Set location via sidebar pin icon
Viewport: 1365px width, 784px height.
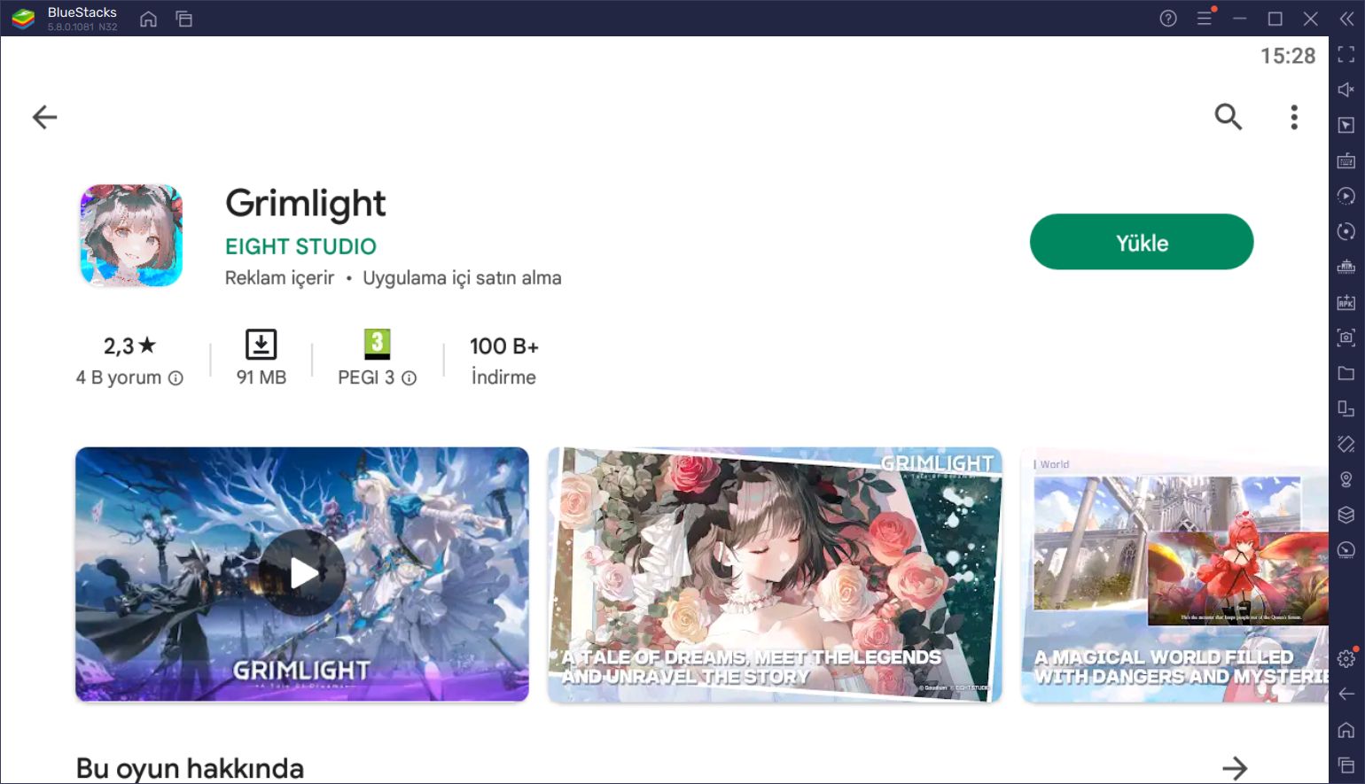(x=1345, y=479)
